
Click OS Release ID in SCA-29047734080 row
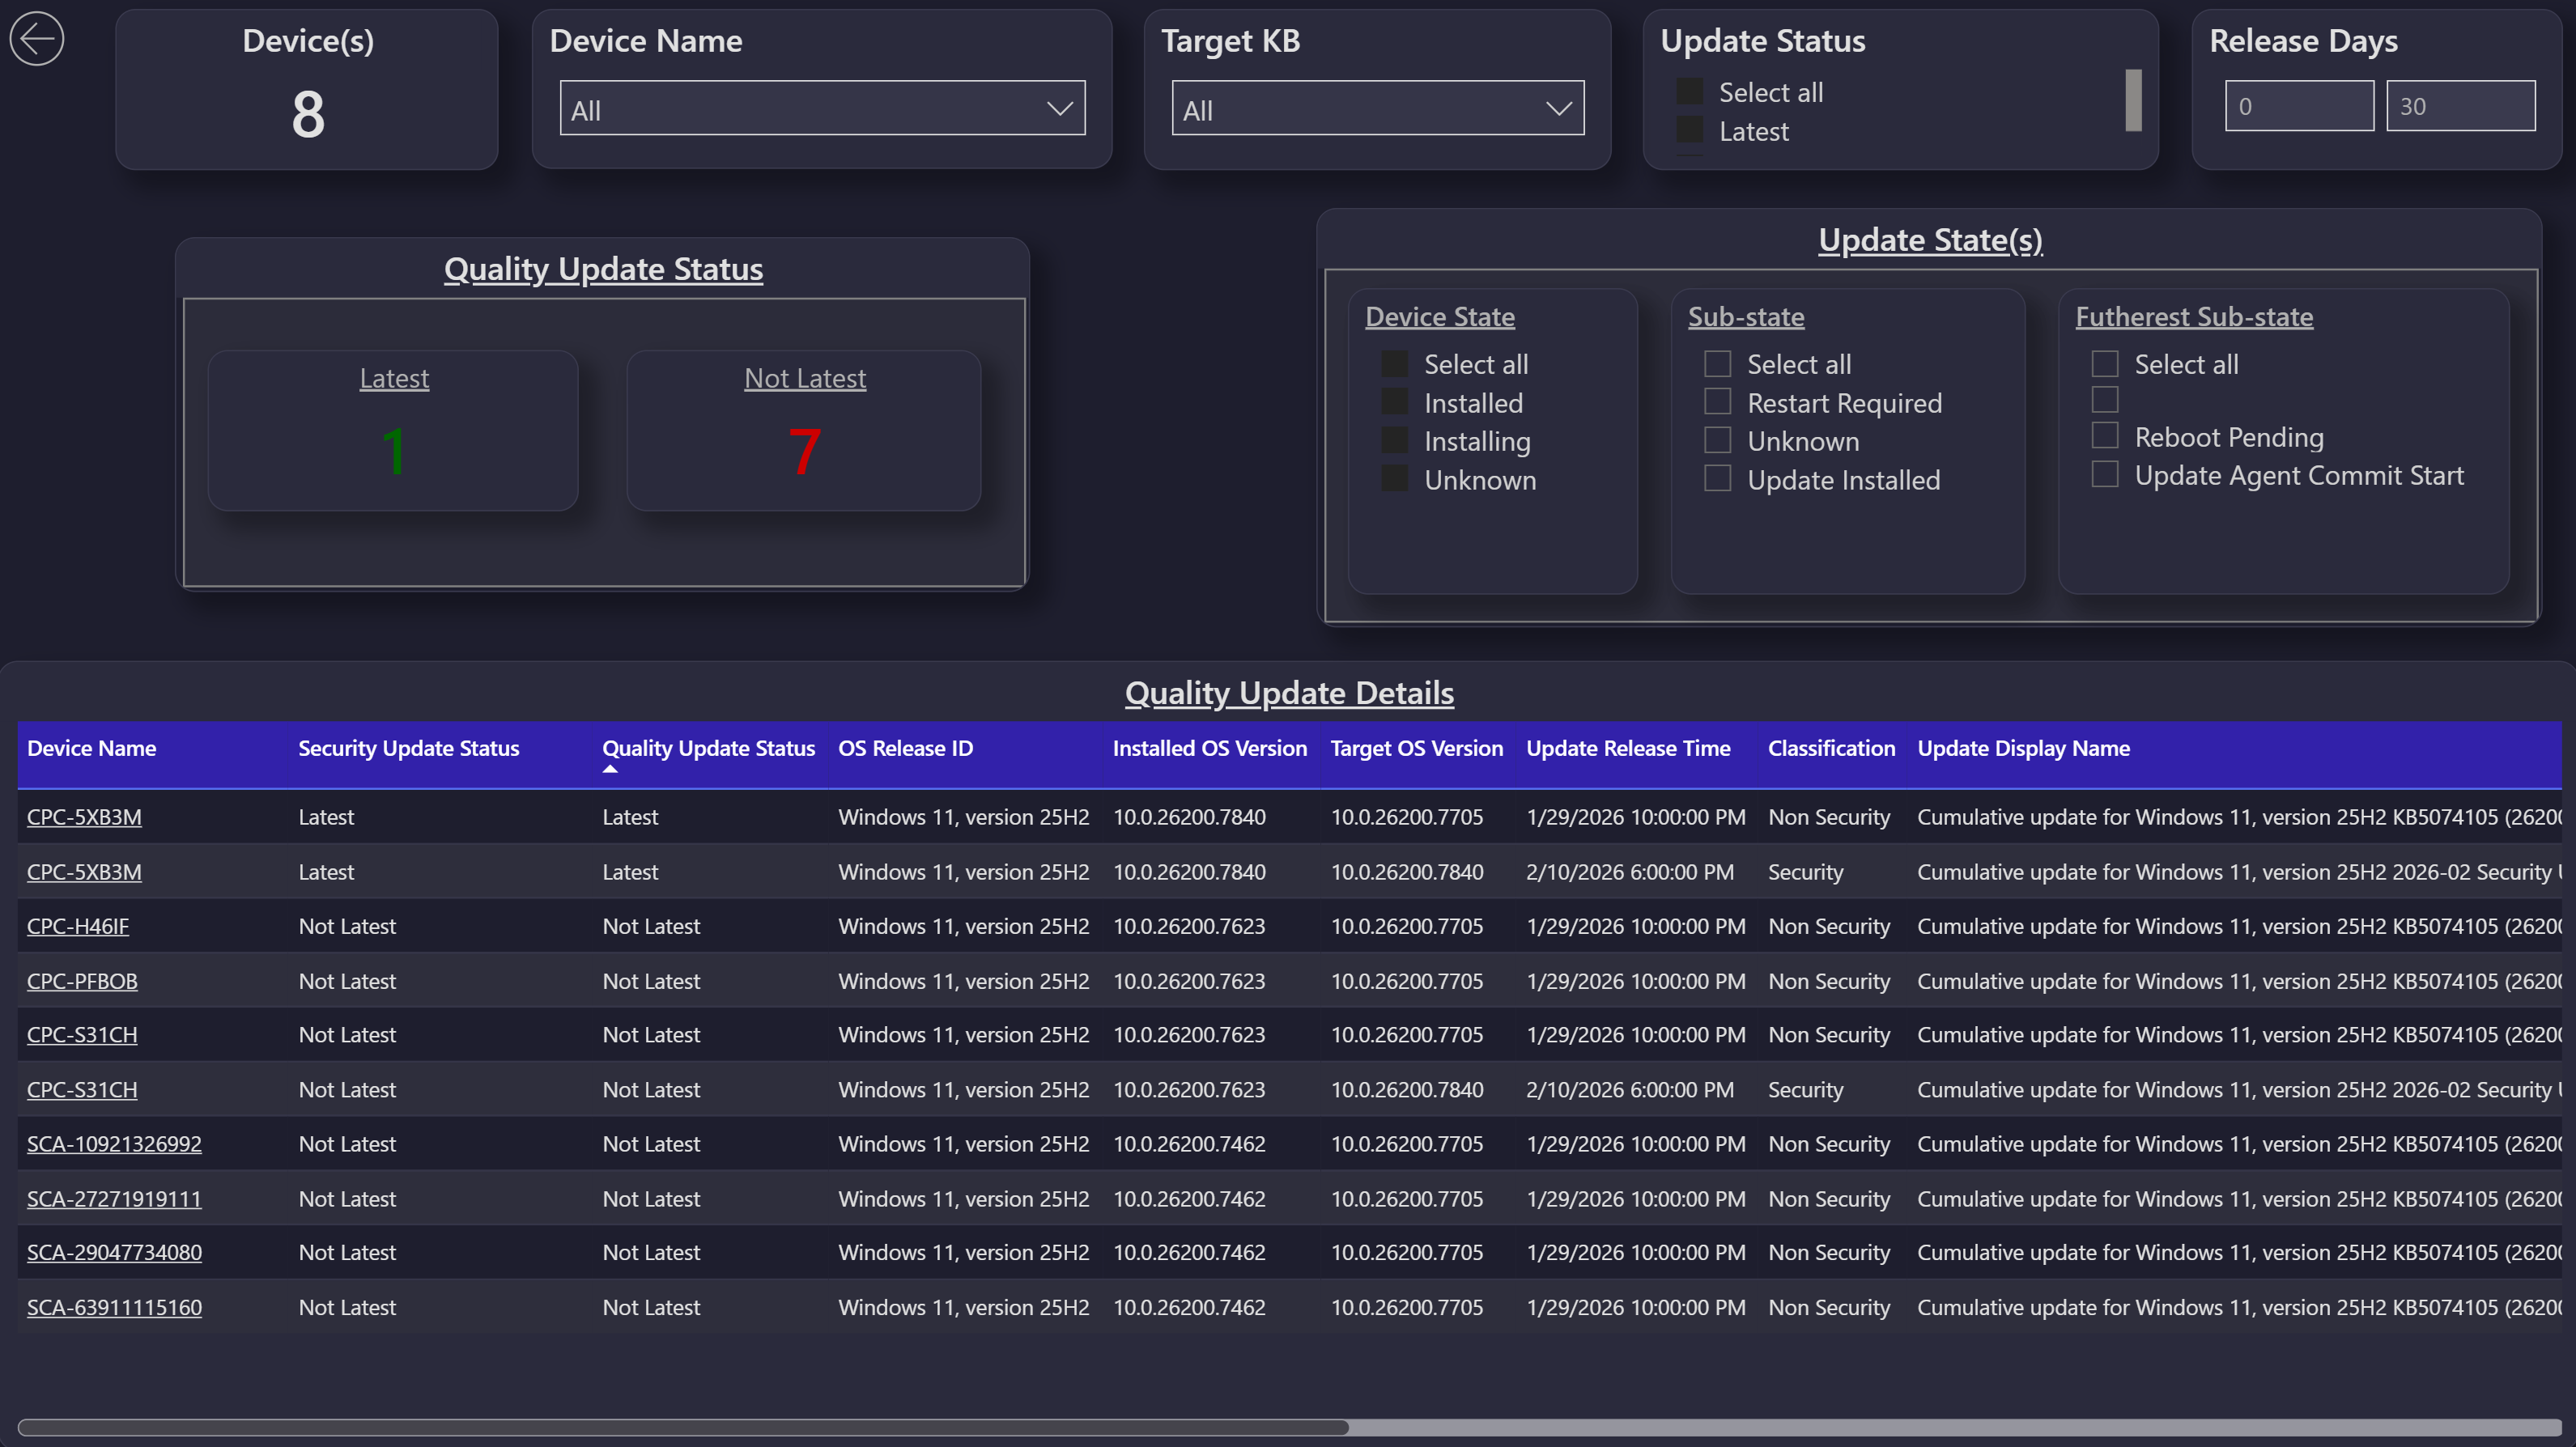963,1252
